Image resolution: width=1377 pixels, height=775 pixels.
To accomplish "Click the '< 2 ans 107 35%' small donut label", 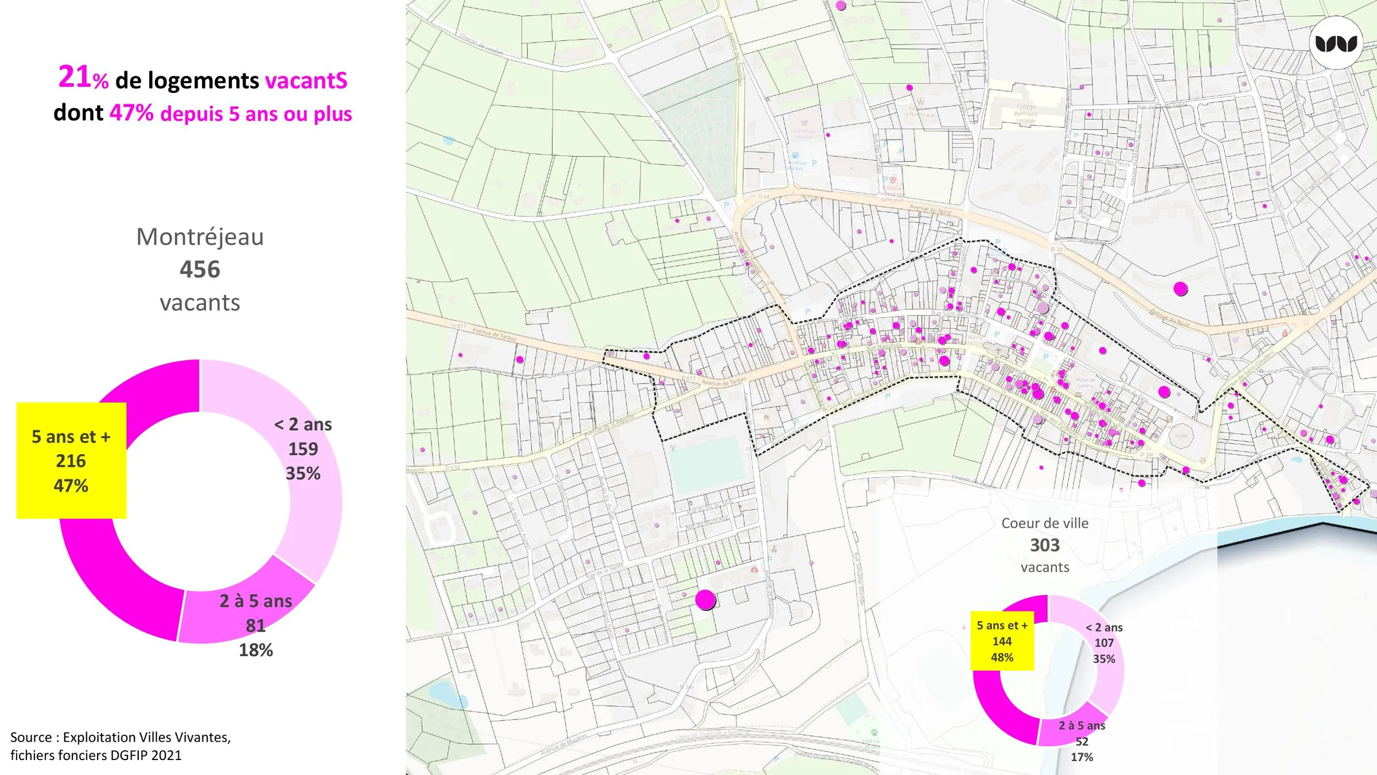I will (1104, 643).
